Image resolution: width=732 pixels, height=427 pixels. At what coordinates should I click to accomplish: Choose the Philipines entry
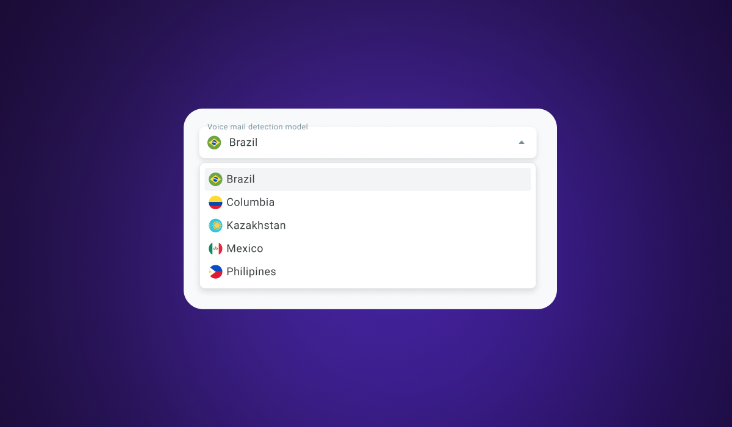(x=368, y=272)
